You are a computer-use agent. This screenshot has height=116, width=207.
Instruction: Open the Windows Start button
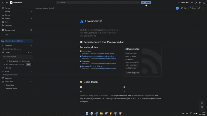(87, 113)
